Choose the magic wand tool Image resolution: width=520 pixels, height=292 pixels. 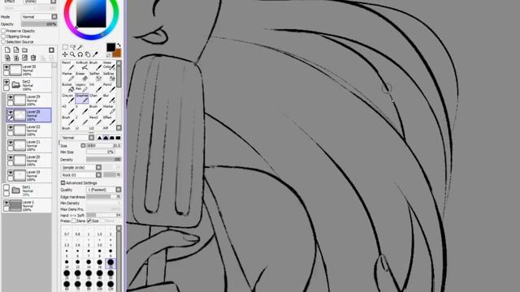pos(80,47)
